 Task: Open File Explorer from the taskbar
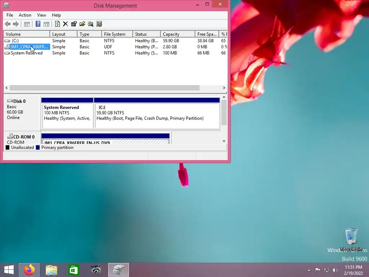[x=51, y=270]
